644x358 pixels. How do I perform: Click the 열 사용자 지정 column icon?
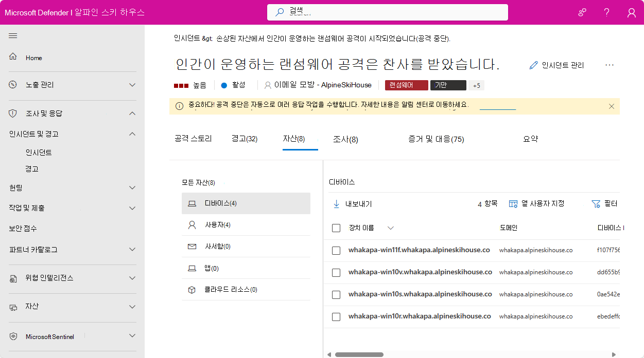tap(513, 204)
